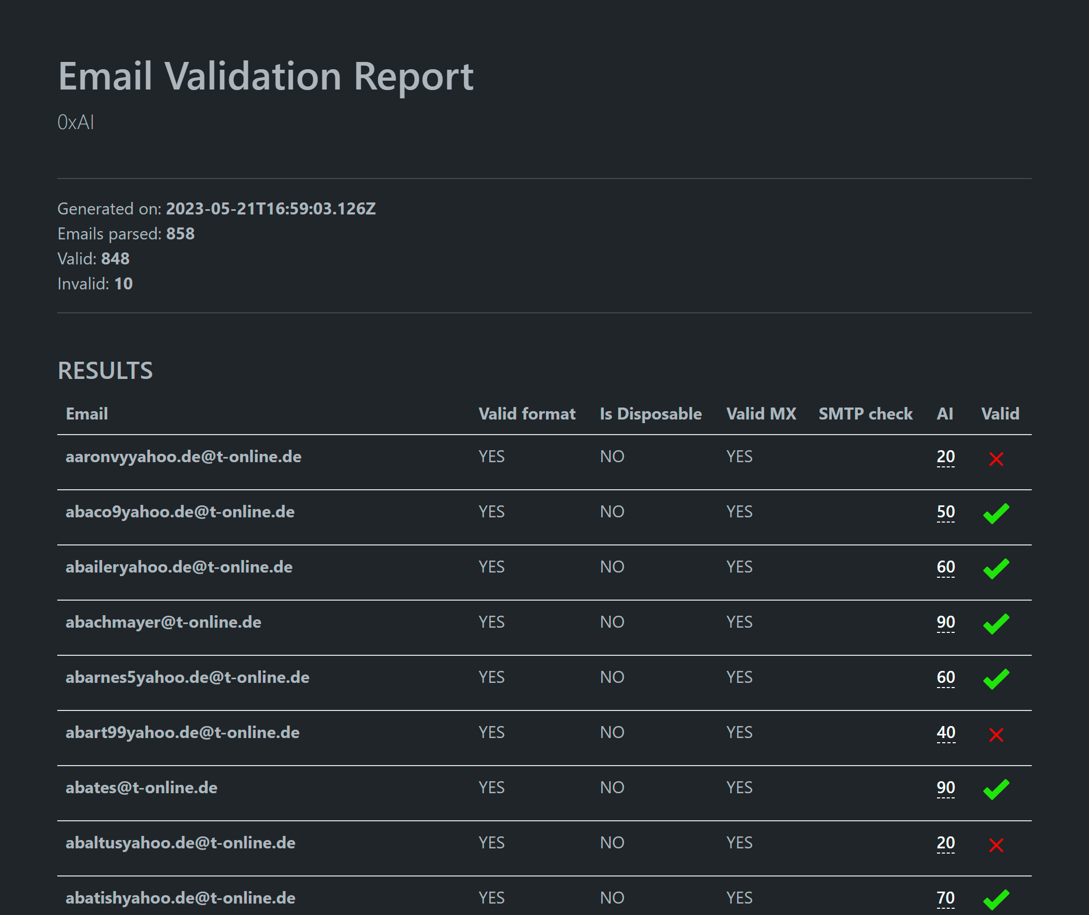Screen dimensions: 1089x915
Task: Click the SMTP check column header
Action: pyautogui.click(x=865, y=414)
